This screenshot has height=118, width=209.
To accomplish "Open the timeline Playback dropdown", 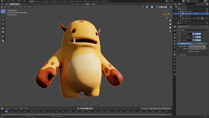I will point(9,108).
